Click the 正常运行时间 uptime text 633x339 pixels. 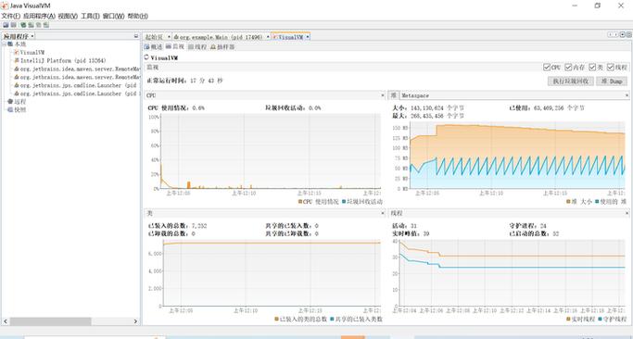[184, 81]
